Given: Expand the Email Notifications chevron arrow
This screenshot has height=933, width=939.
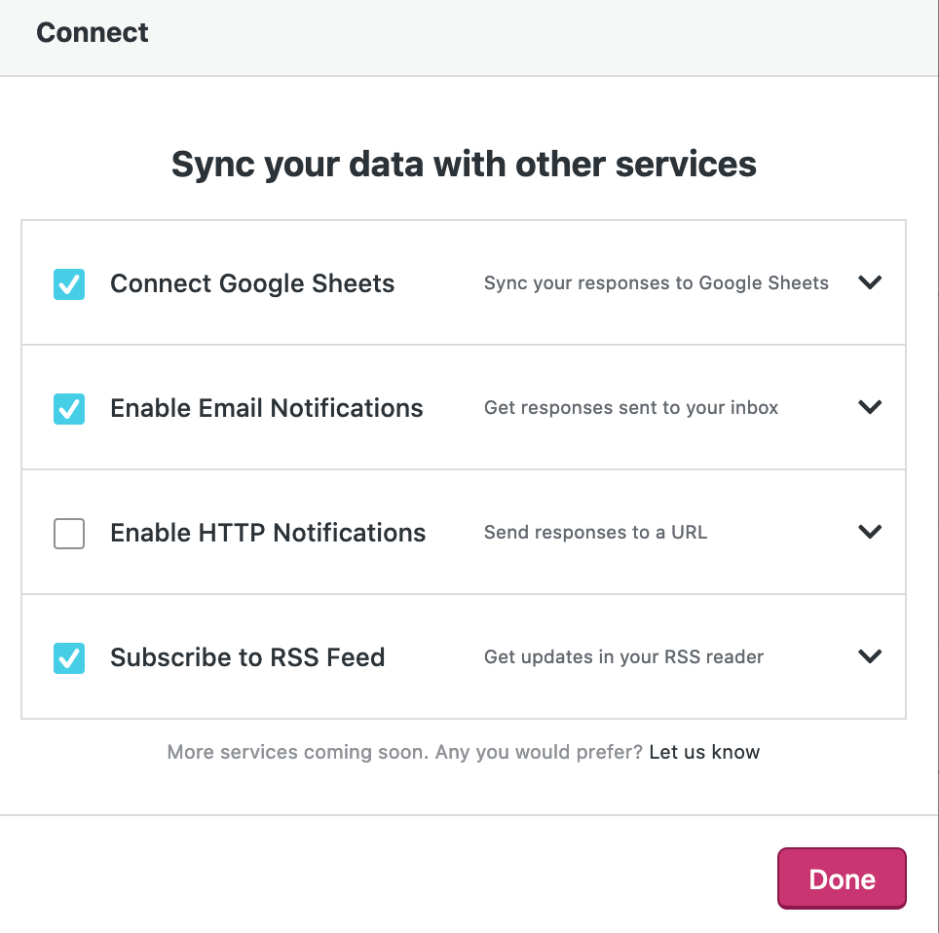Looking at the screenshot, I should point(870,407).
